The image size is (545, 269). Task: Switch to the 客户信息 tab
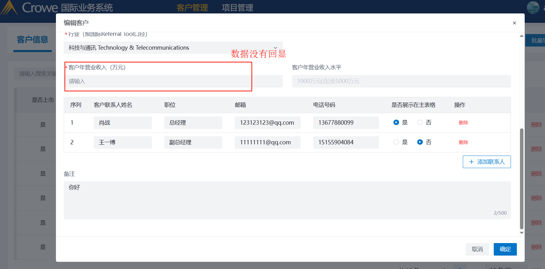(x=32, y=40)
